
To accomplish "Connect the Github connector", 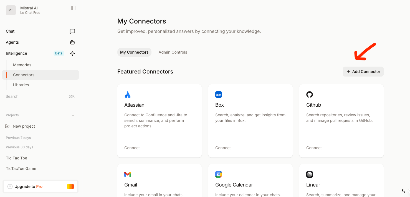I will [x=314, y=148].
